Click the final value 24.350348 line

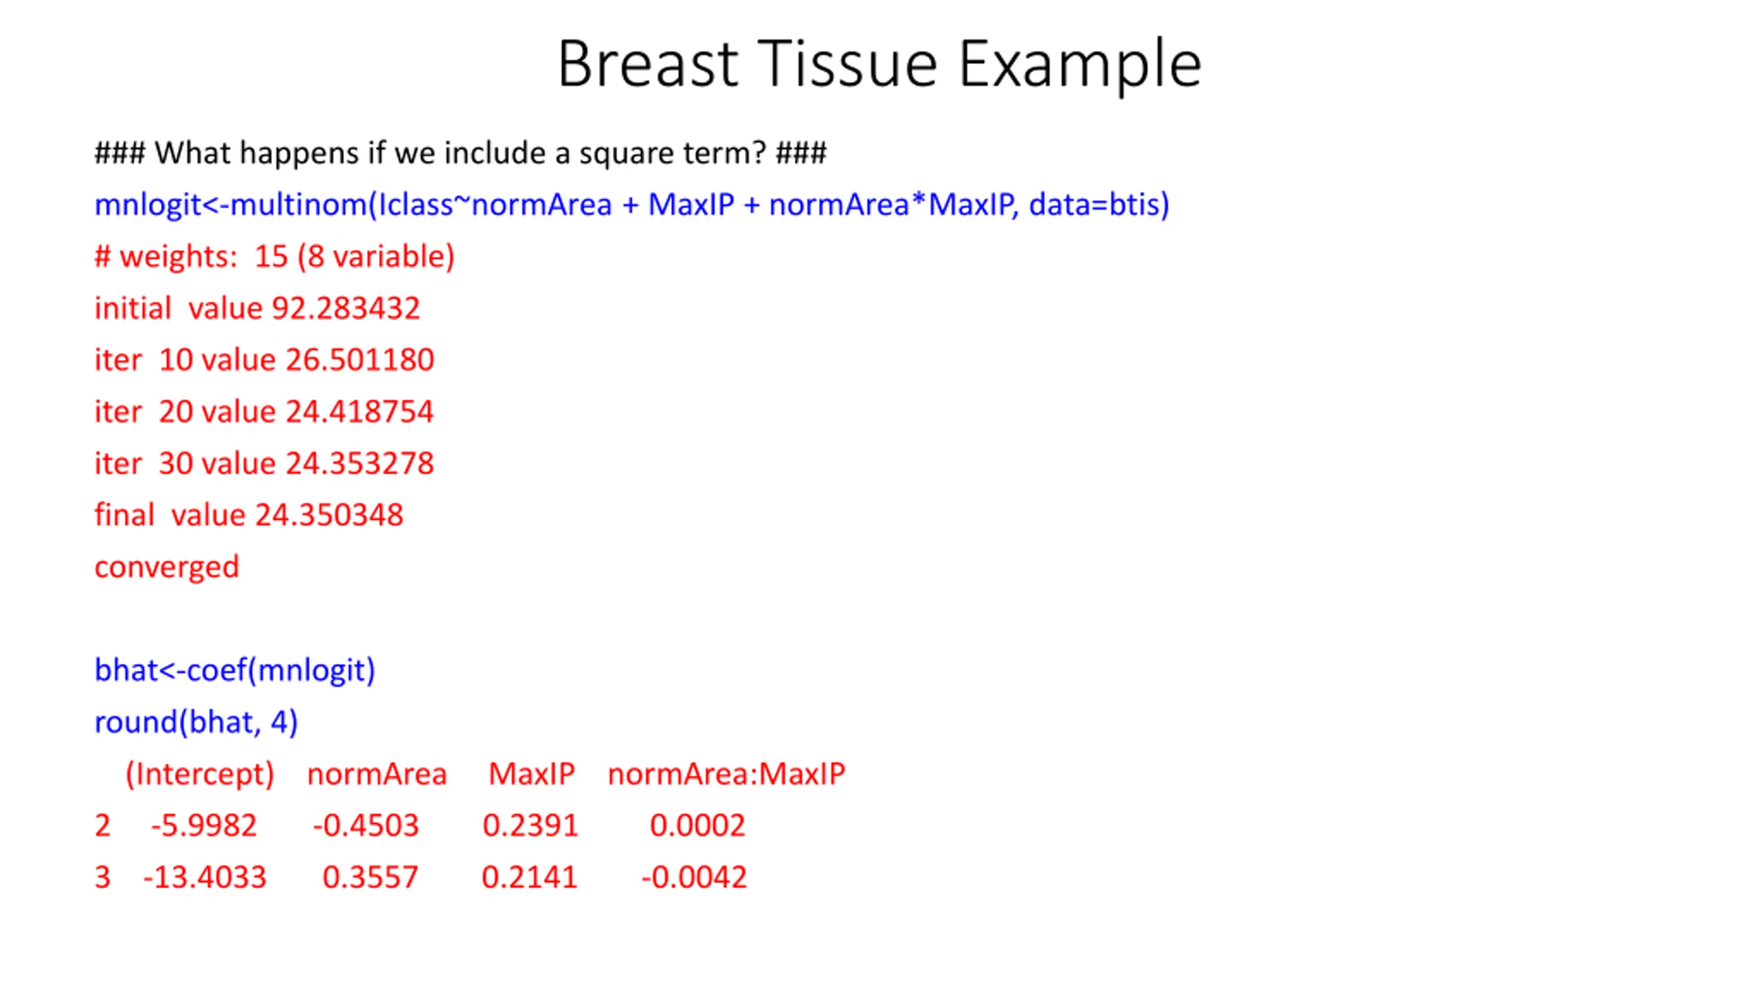click(x=249, y=515)
